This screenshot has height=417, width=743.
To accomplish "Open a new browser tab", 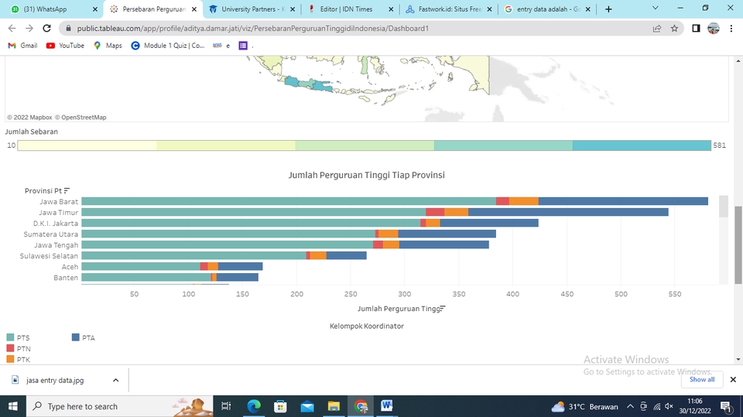I will click(608, 9).
